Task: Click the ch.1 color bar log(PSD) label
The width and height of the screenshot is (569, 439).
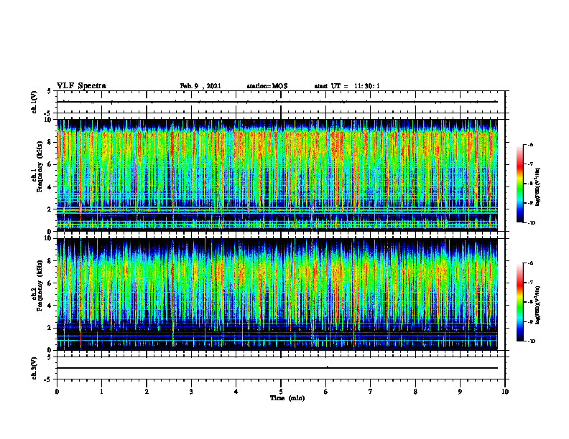Action: tap(538, 187)
